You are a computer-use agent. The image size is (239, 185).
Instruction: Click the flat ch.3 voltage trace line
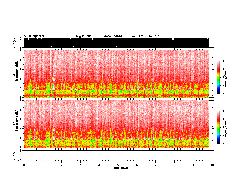pyautogui.click(x=116, y=155)
